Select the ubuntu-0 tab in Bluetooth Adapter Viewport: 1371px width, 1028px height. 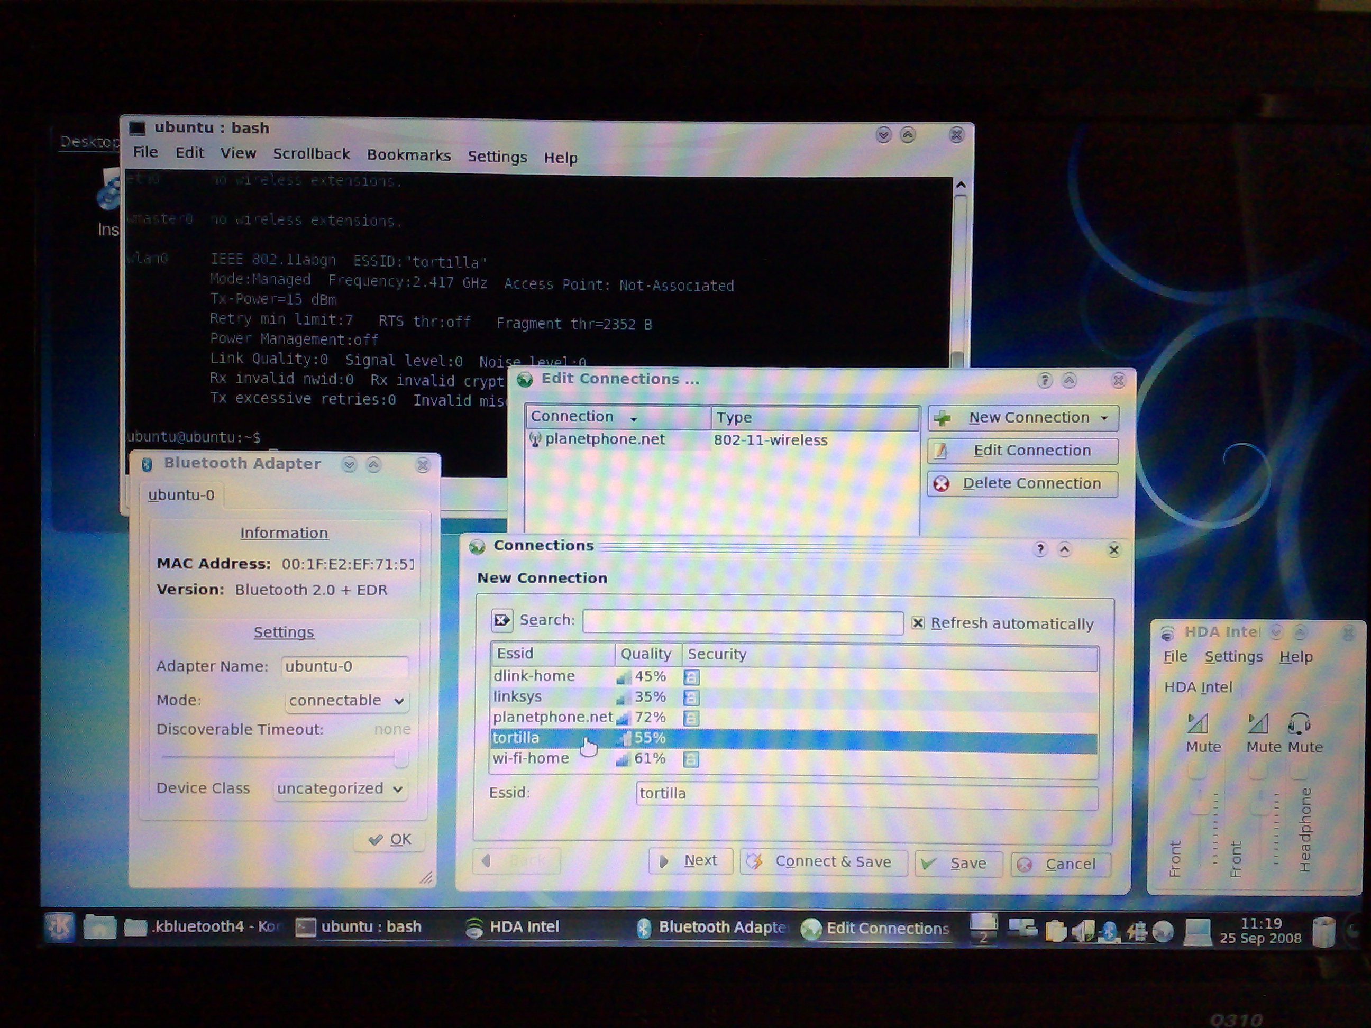coord(181,495)
